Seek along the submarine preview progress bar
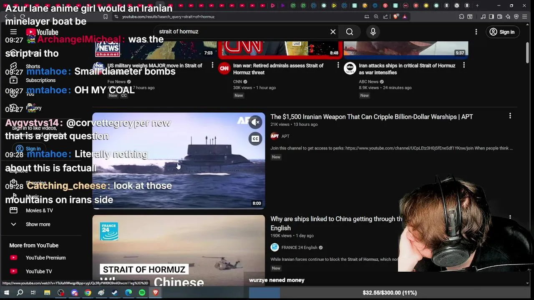 (x=179, y=208)
